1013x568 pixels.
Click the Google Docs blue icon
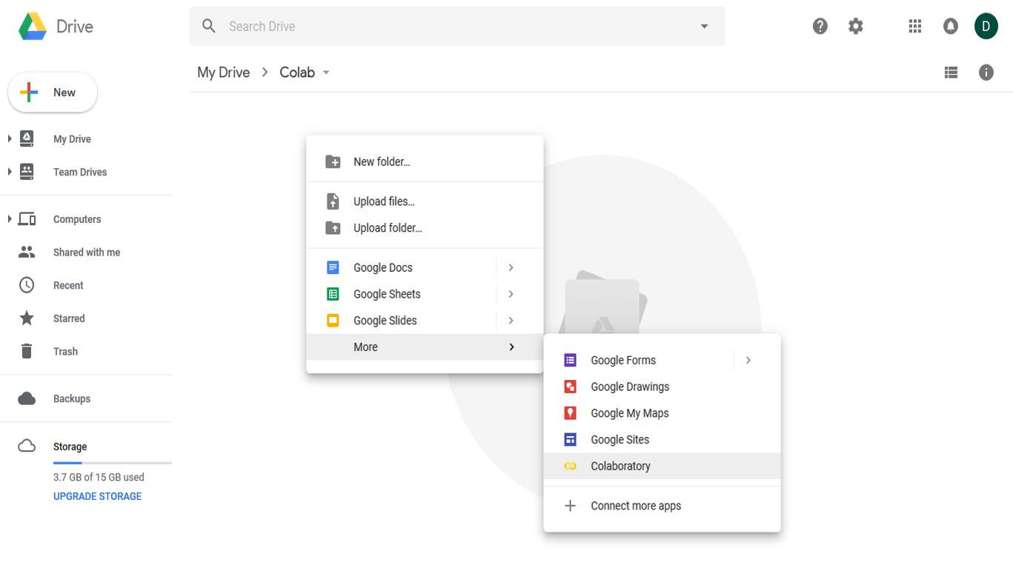(333, 267)
